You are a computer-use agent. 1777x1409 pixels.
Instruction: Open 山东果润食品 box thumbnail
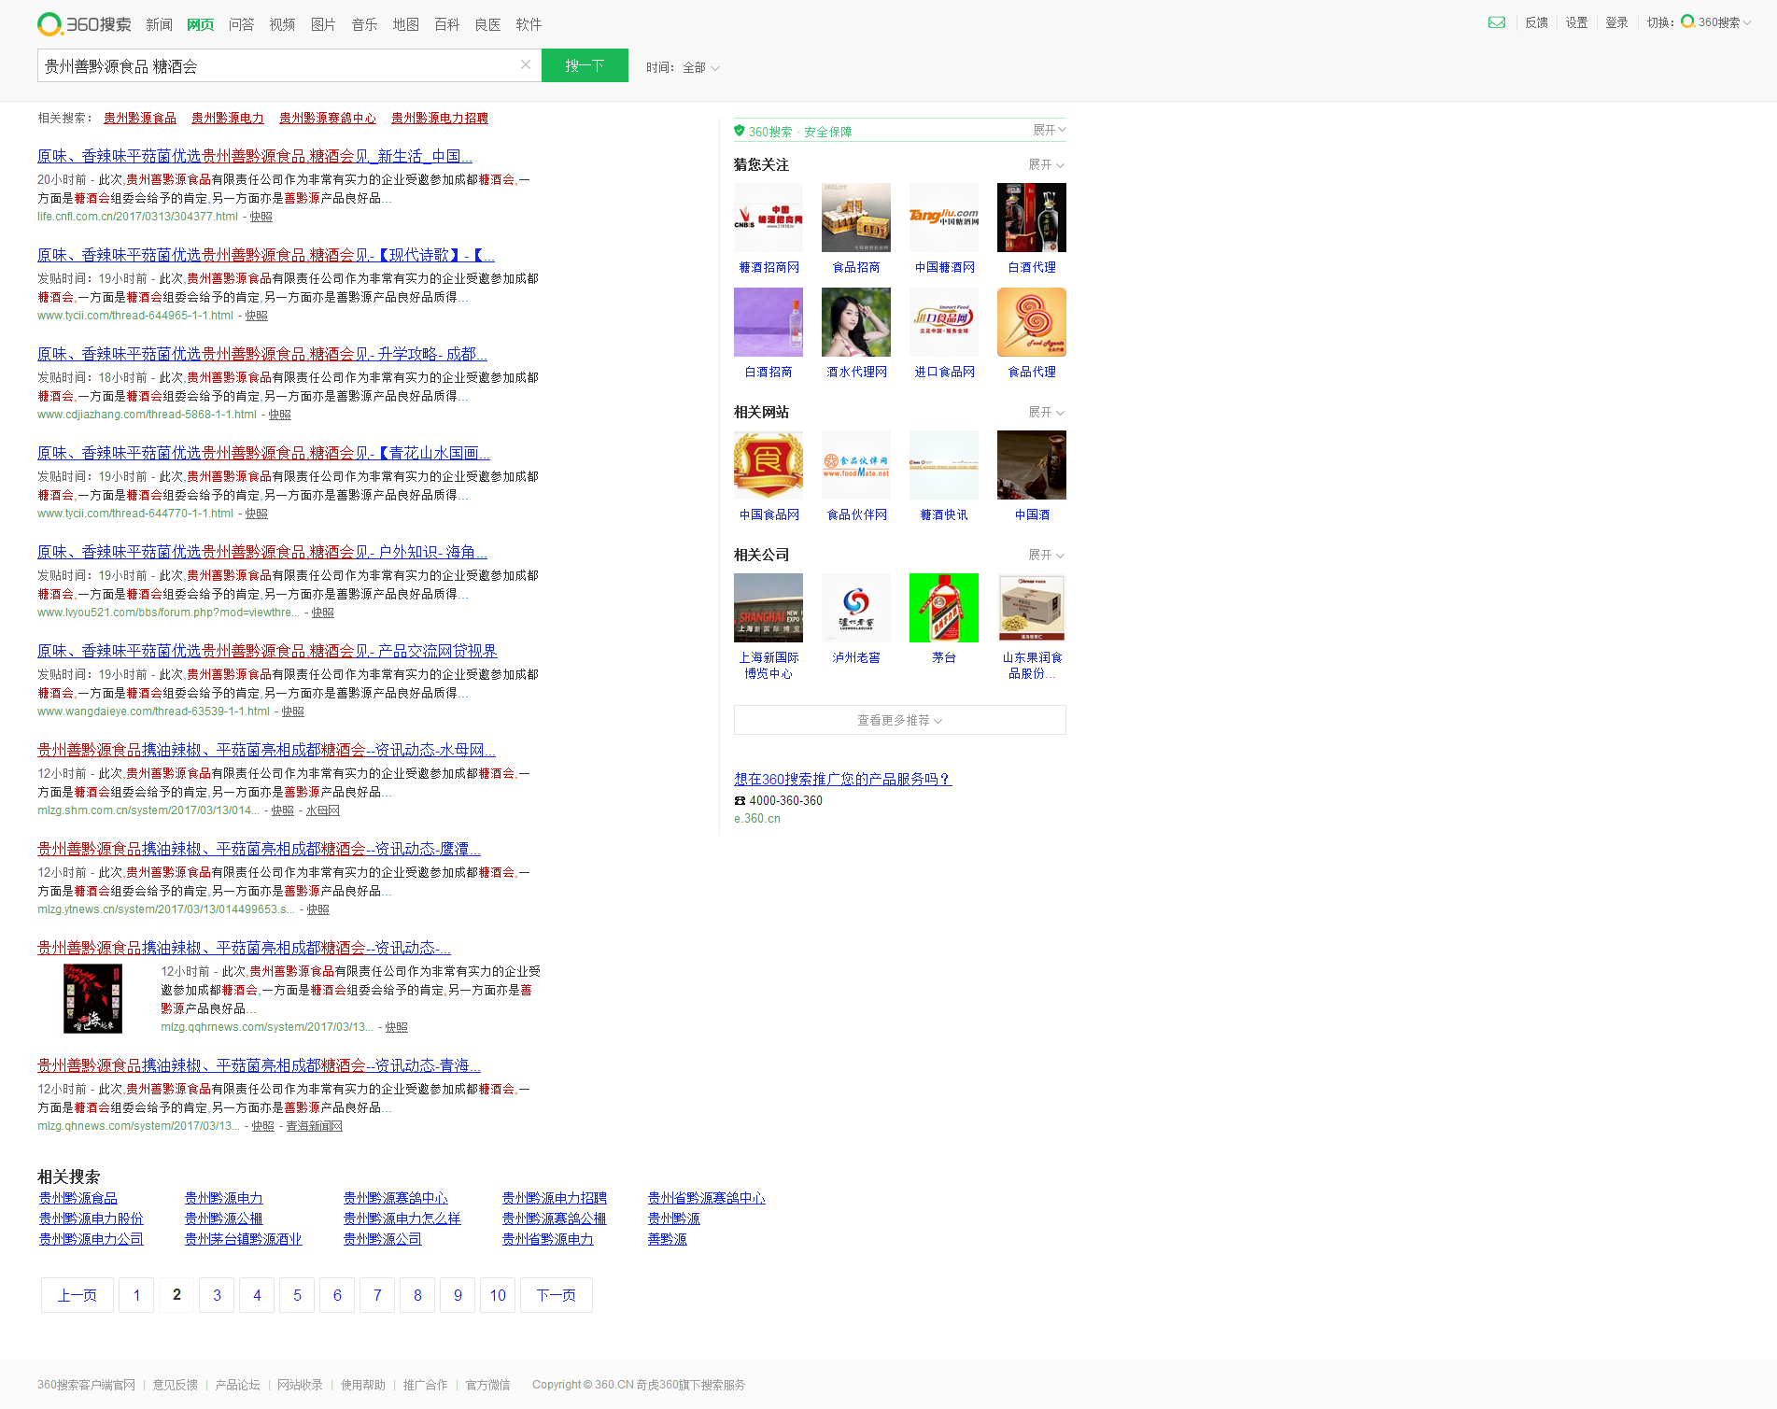click(1032, 608)
